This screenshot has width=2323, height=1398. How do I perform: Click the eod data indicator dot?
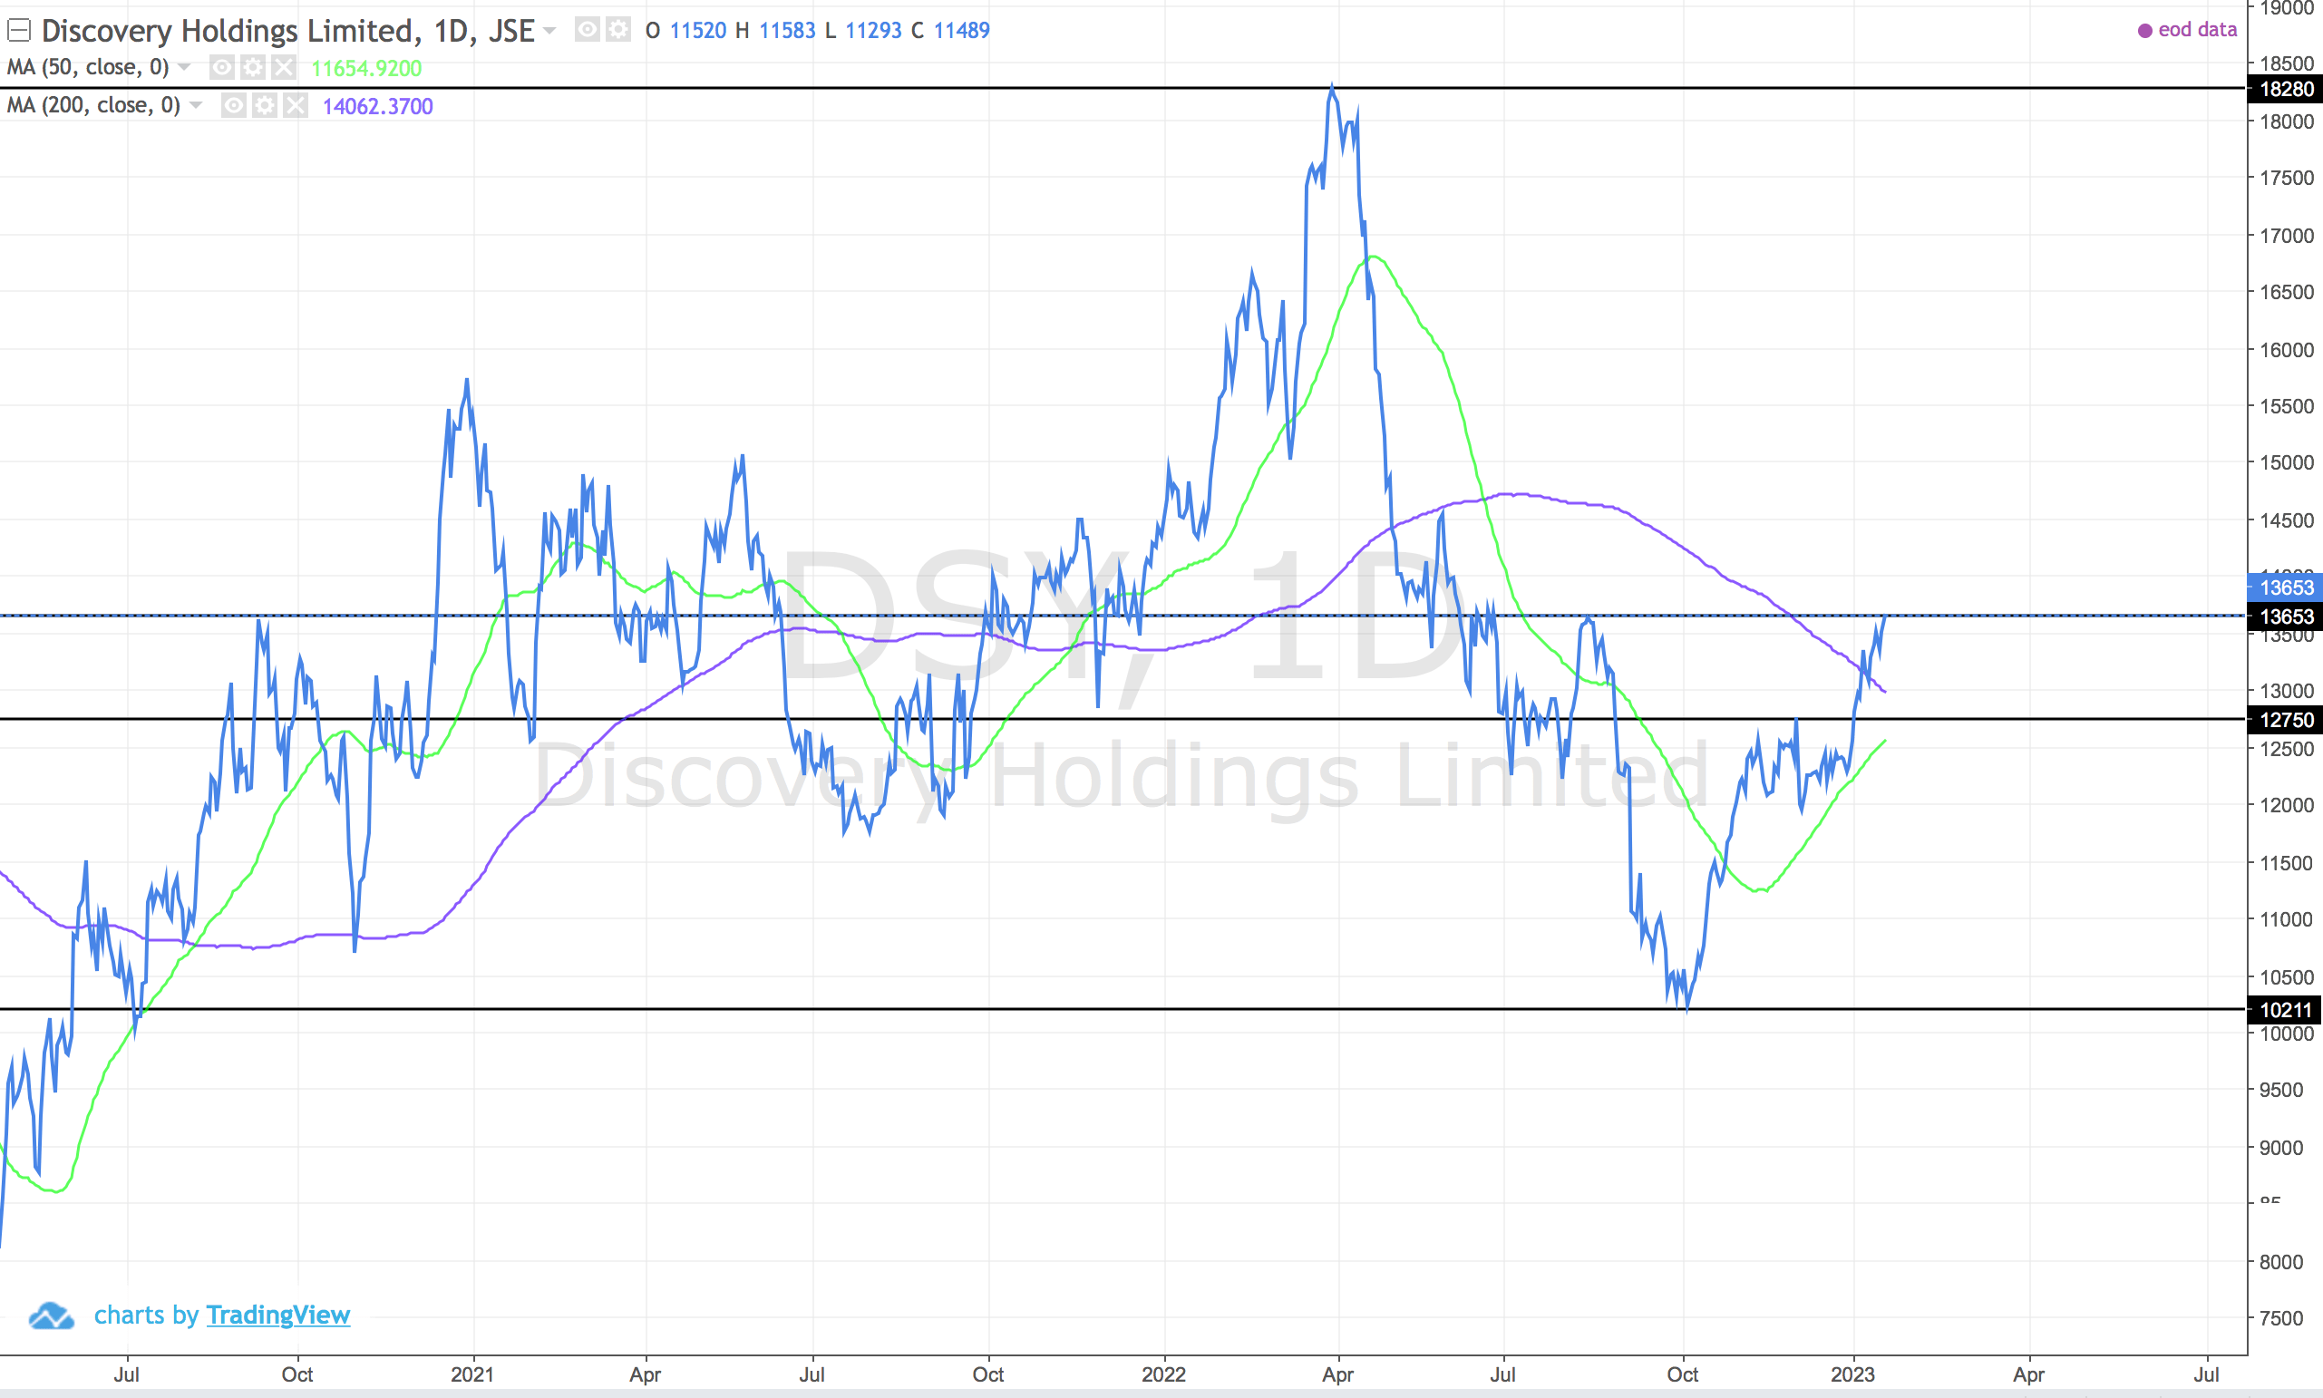2145,31
